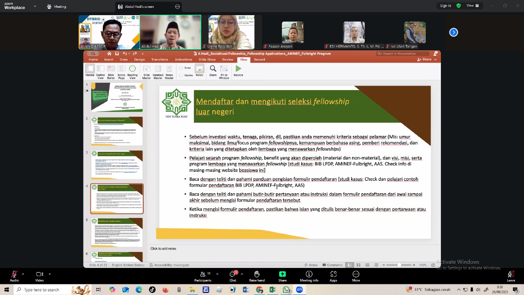This screenshot has width=524, height=295.
Task: Click Sign in at the top
Action: point(445,6)
